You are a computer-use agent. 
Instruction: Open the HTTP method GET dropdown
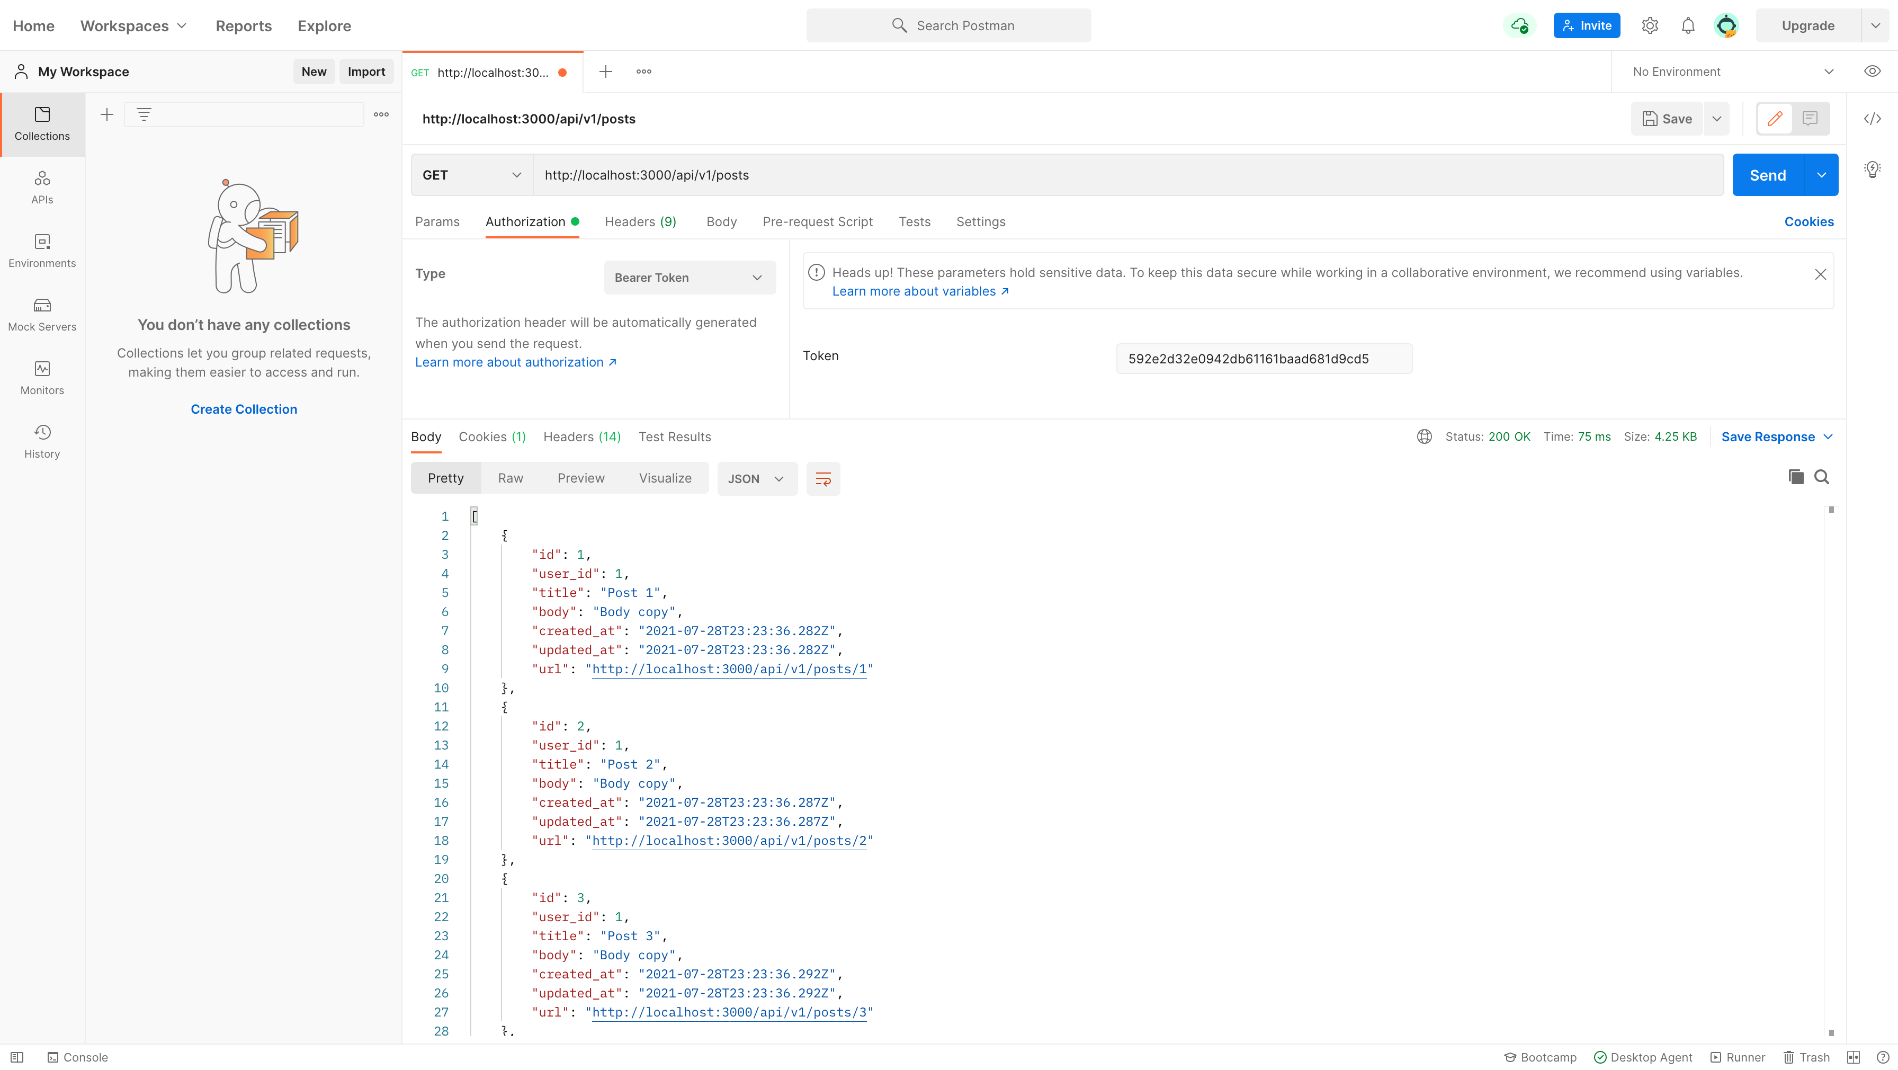pyautogui.click(x=471, y=175)
